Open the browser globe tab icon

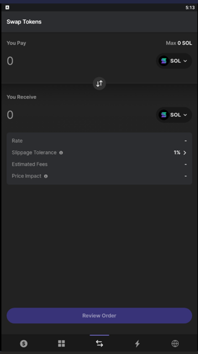point(175,344)
